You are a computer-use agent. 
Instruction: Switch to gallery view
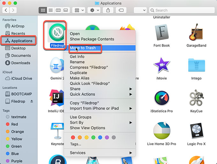tap(66, 10)
